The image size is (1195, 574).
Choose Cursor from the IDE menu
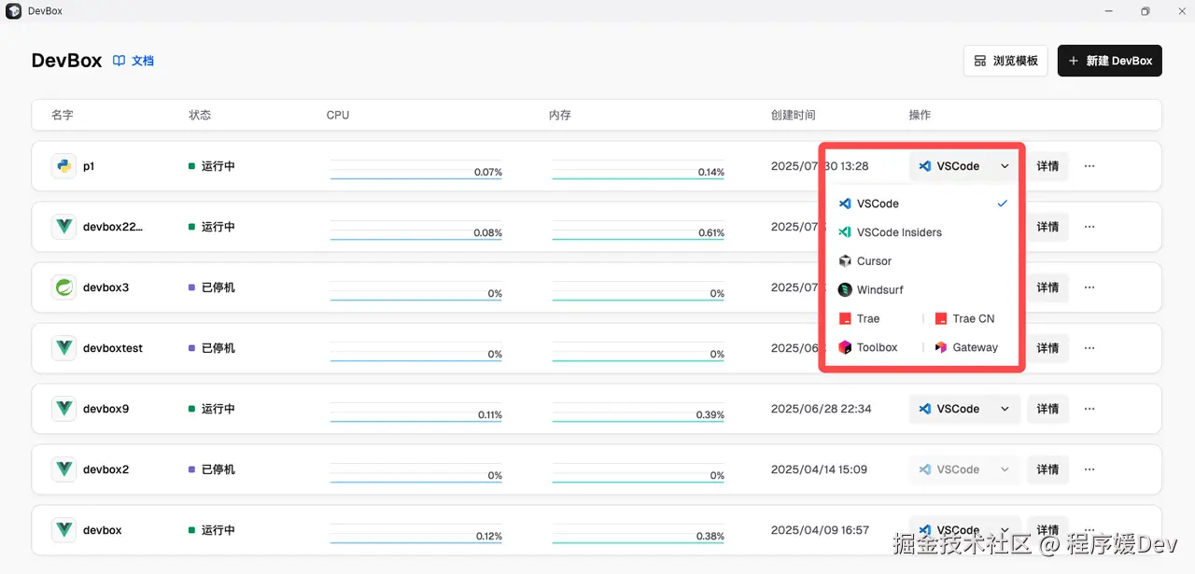coord(922,261)
